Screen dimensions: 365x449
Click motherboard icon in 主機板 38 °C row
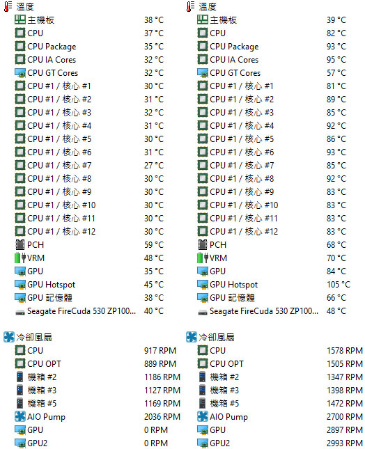click(20, 19)
